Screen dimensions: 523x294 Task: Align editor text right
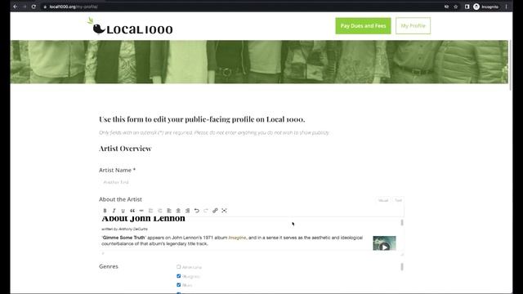[187, 211]
